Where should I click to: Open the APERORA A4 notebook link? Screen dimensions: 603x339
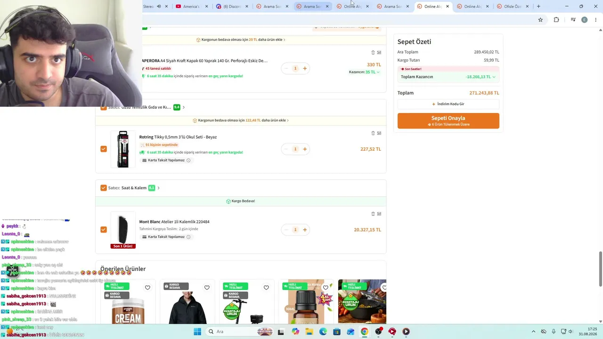[205, 61]
